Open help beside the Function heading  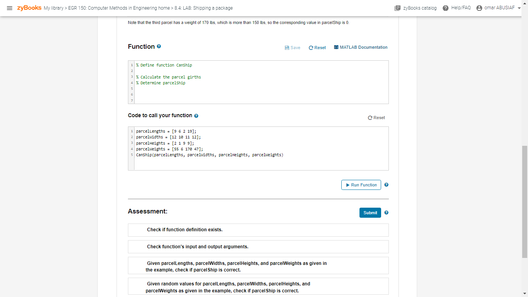click(x=159, y=46)
